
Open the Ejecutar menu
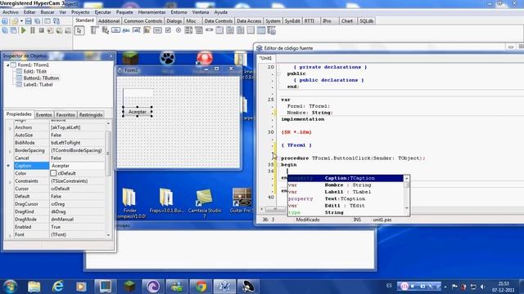point(102,12)
